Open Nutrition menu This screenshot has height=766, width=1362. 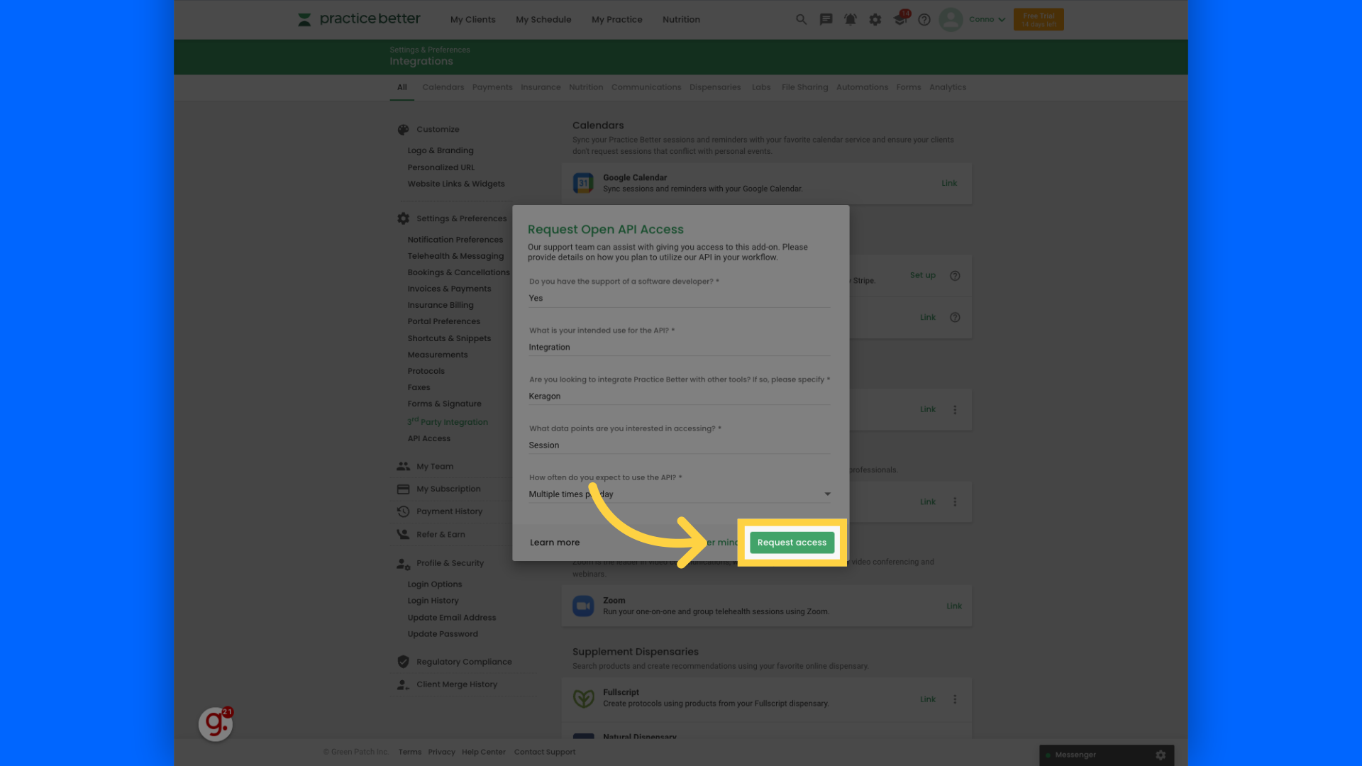(681, 20)
